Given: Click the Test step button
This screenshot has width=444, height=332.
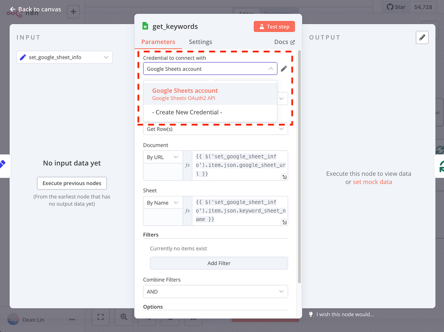Looking at the screenshot, I should tap(274, 27).
